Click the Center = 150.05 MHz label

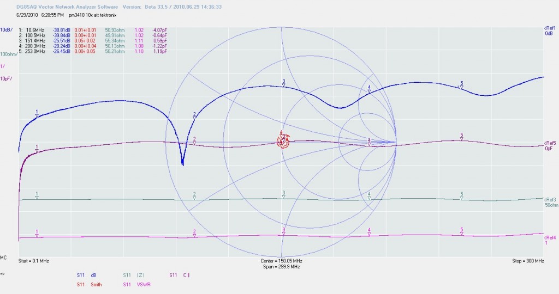[x=281, y=261]
